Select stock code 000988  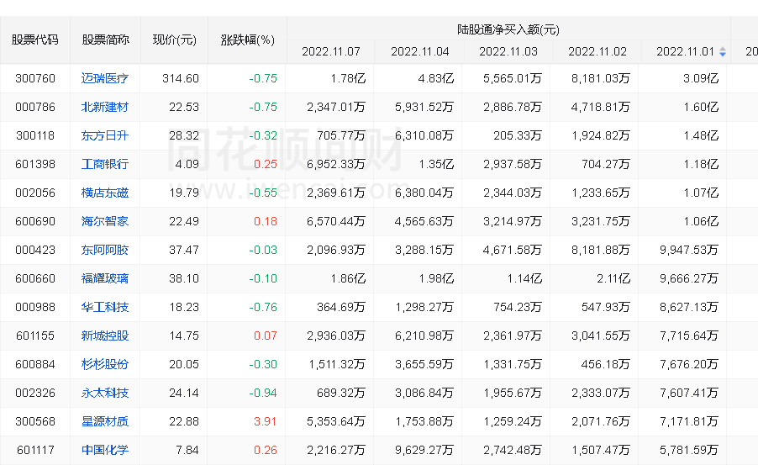tap(35, 307)
